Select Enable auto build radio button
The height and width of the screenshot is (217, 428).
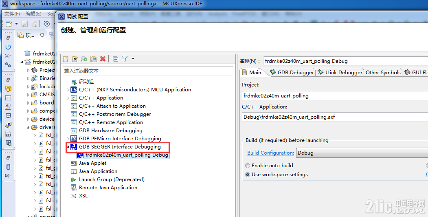pos(248,166)
